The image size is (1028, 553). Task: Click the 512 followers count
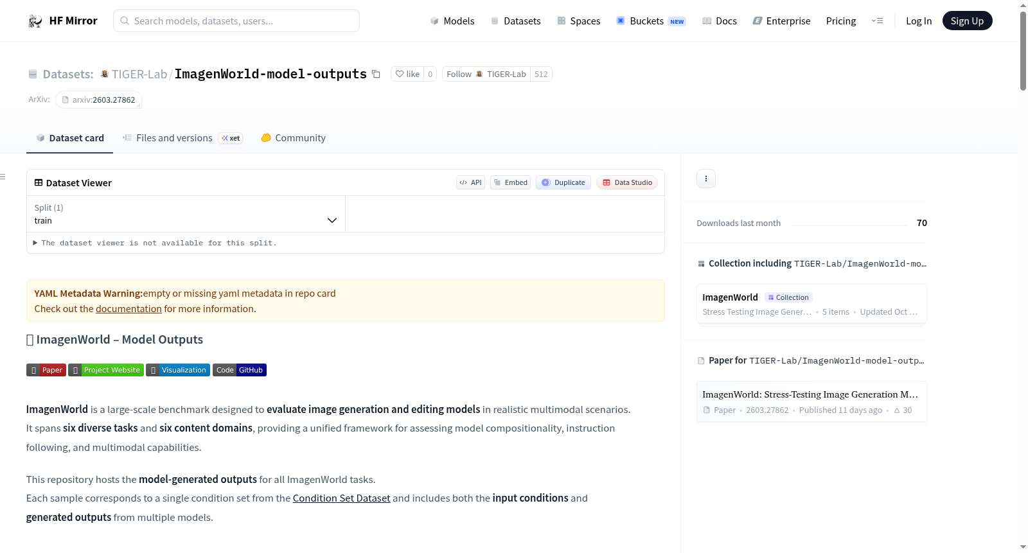click(542, 74)
